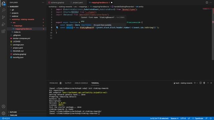This screenshot has height=120, width=214.
Task: Open package.json file
Action: click(18, 45)
